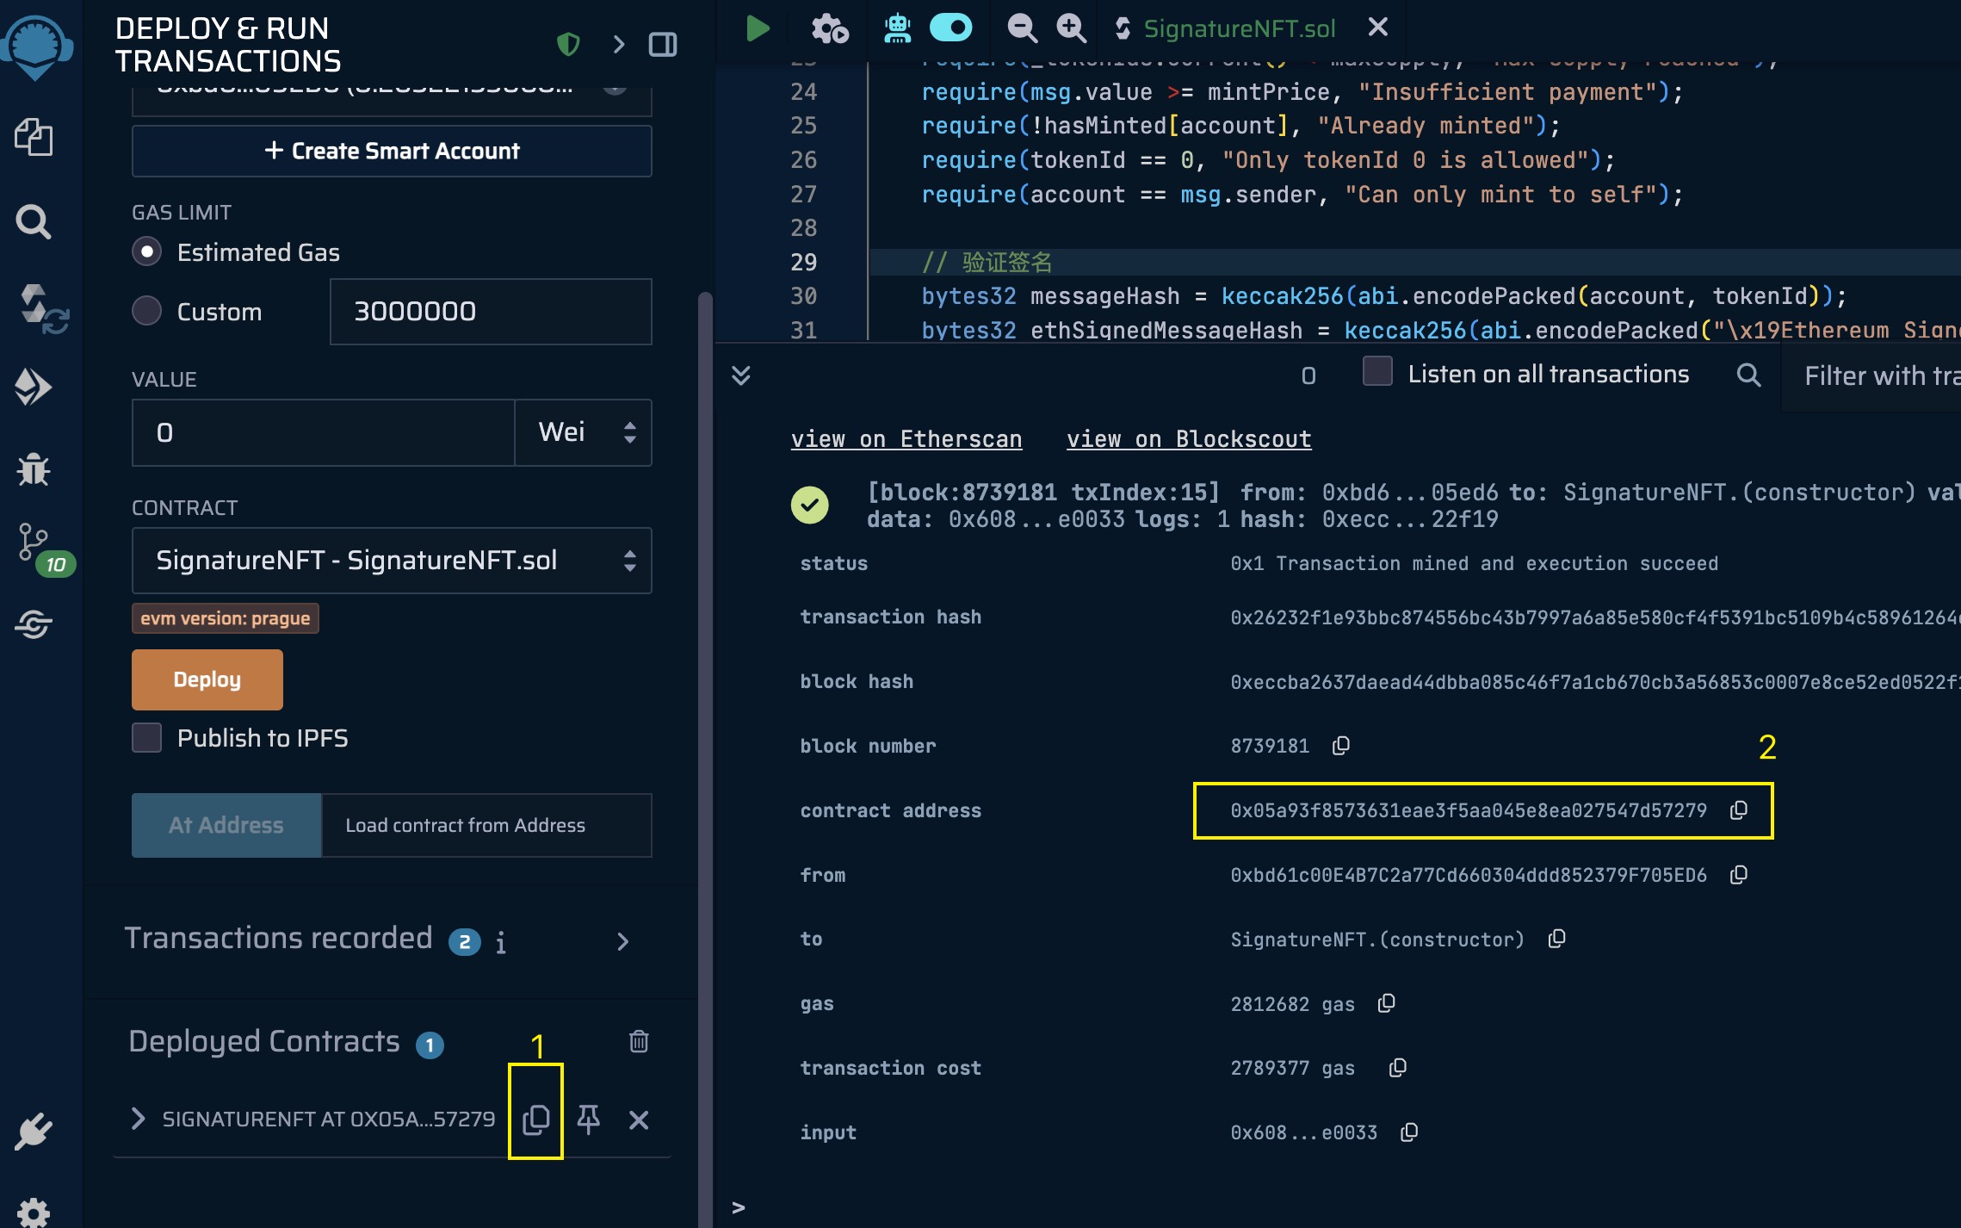
Task: Open the Debugger bug icon
Action: click(x=34, y=469)
